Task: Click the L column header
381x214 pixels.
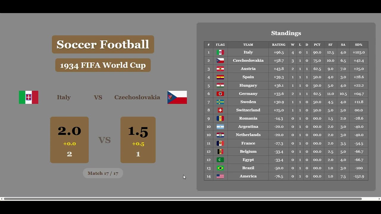Action: point(300,45)
